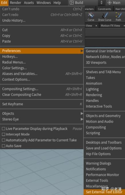This screenshot has width=125, height=195.
Task: Check Automatically Add Parameter to Current Take
Action: 4,140
